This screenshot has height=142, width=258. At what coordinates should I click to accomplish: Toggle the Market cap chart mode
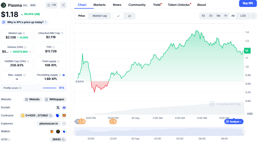100,16
